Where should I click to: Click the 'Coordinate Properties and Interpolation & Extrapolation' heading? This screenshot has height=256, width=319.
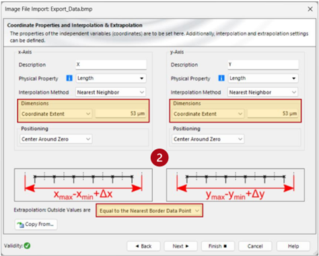(75, 26)
